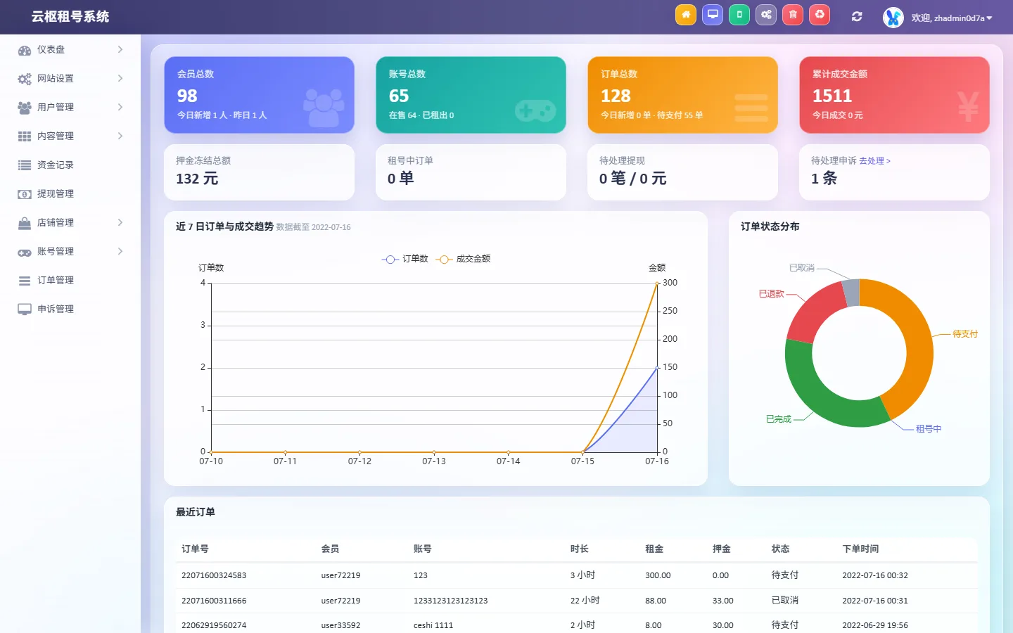Click the red trash can icon button
The height and width of the screenshot is (633, 1013).
pyautogui.click(x=793, y=15)
